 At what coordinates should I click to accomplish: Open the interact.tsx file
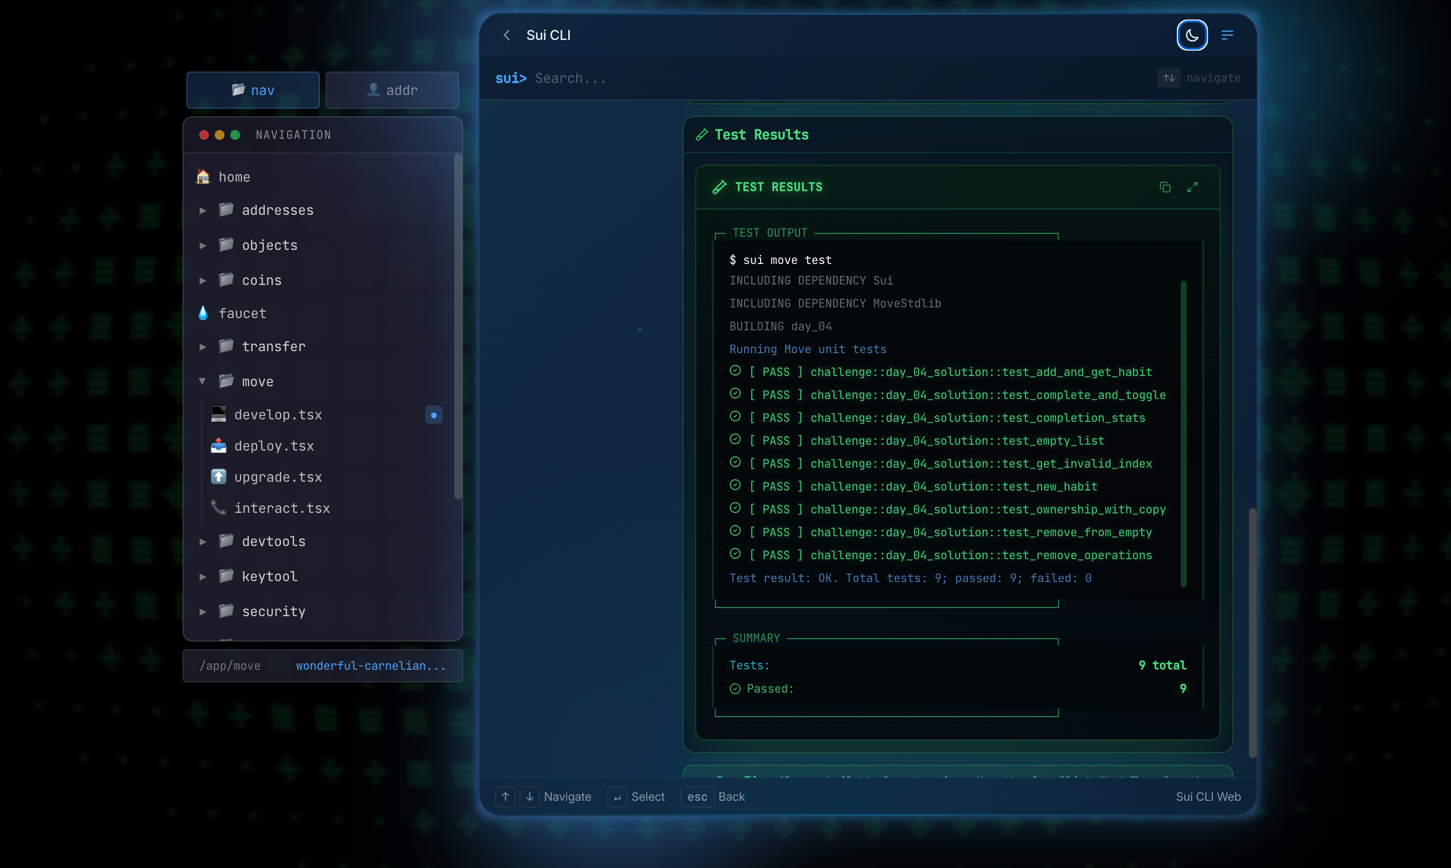tap(282, 509)
